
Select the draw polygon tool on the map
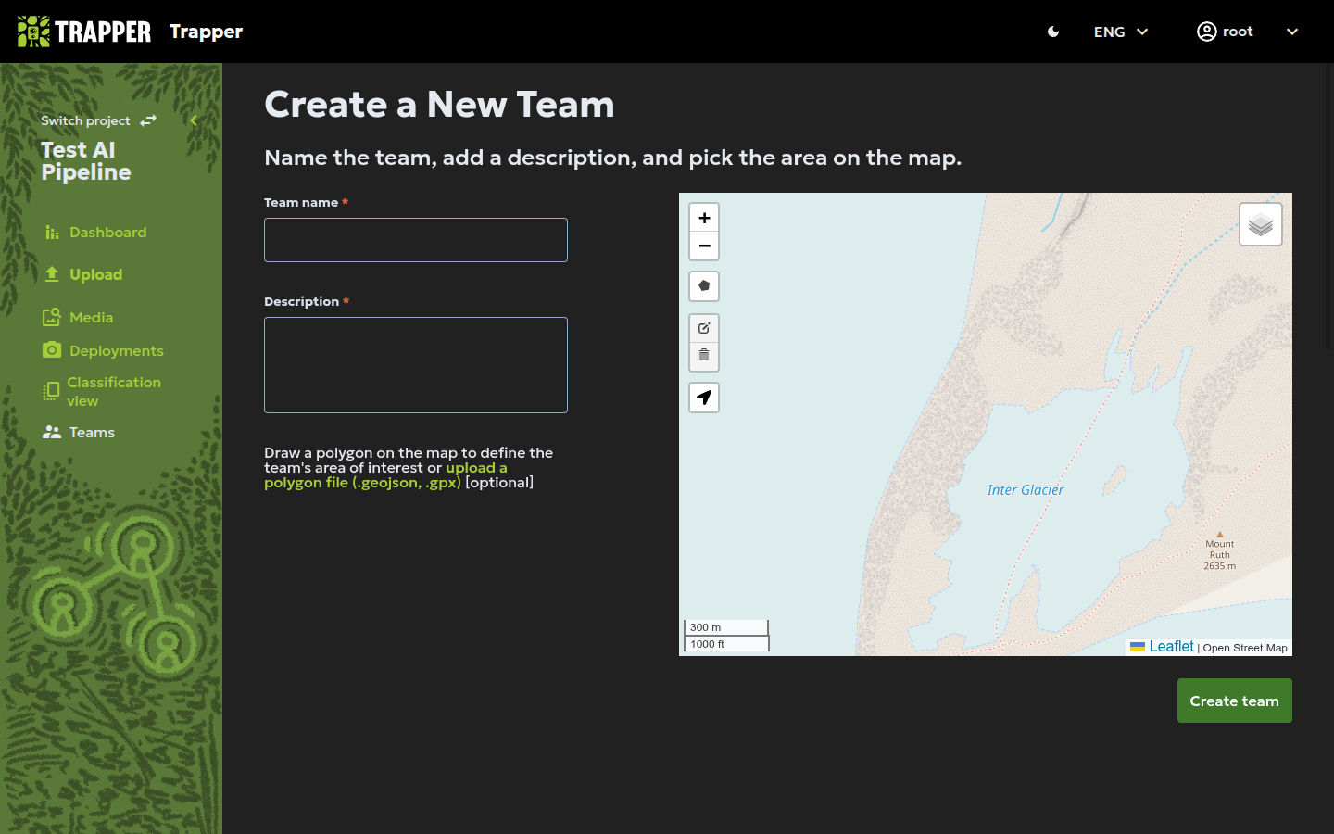click(x=704, y=285)
